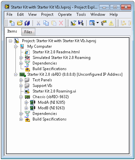Image resolution: width=135 pixels, height=160 pixels.
Task: Click the Chassis icon
Action: pos(27,97)
